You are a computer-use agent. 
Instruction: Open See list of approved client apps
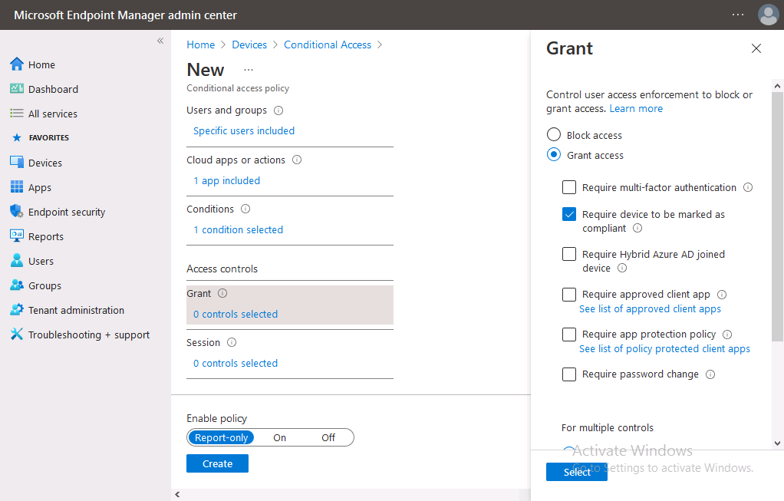pos(650,309)
